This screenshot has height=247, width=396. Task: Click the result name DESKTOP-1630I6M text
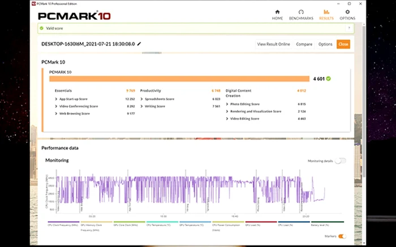click(88, 44)
